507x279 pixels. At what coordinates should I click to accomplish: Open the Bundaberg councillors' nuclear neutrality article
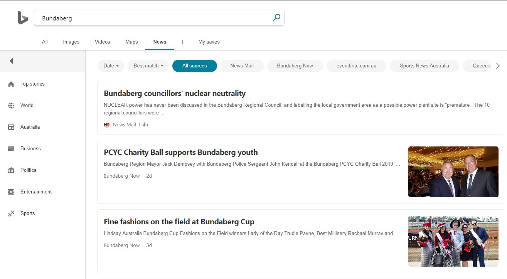coord(174,93)
